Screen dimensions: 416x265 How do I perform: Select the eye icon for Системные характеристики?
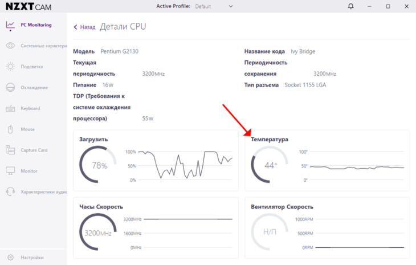click(10, 46)
